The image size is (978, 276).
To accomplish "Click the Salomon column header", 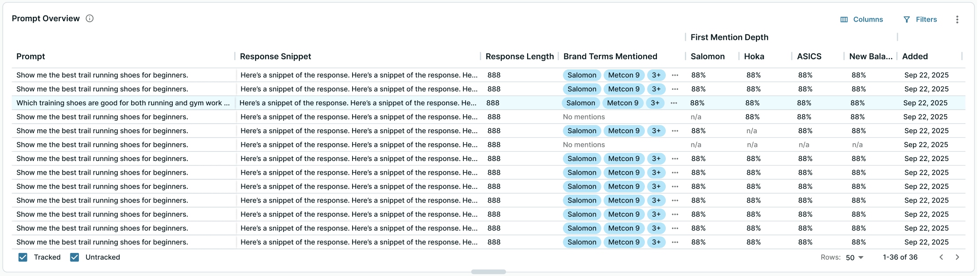I will [x=707, y=57].
